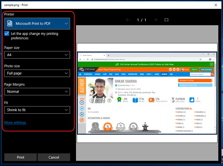
Task: Click the sample.png - Print window title
Action: pyautogui.click(x=16, y=5)
